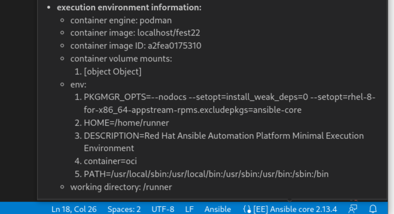Click 'container volume mounts:' line
Image resolution: width=394 pixels, height=214 pixels.
[x=121, y=59]
